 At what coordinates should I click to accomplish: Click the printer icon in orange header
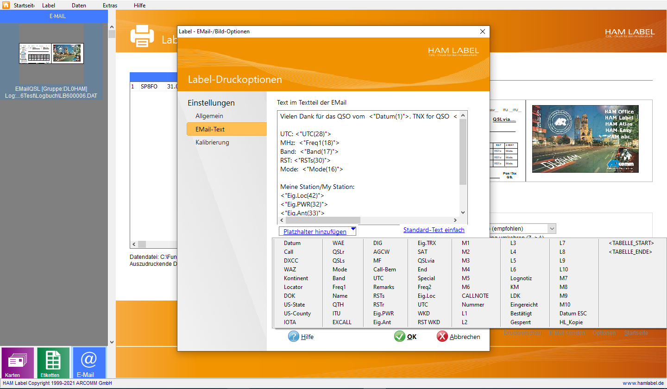point(142,37)
